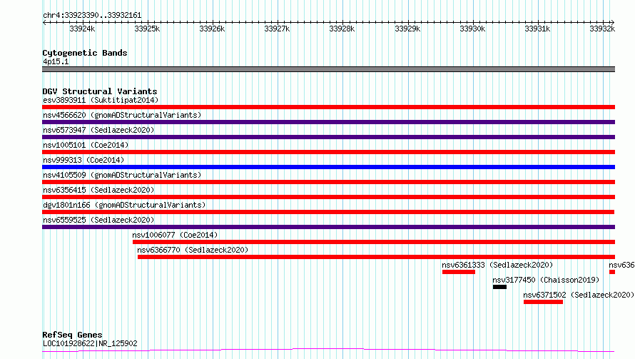Click the purple nsv6559525 variant bar

(x=328, y=227)
